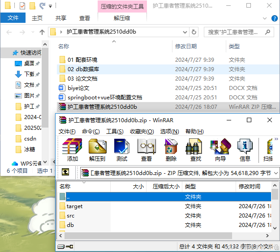Click the 信息 (Info) toolbar icon
The image size is (280, 252).
coord(245,146)
